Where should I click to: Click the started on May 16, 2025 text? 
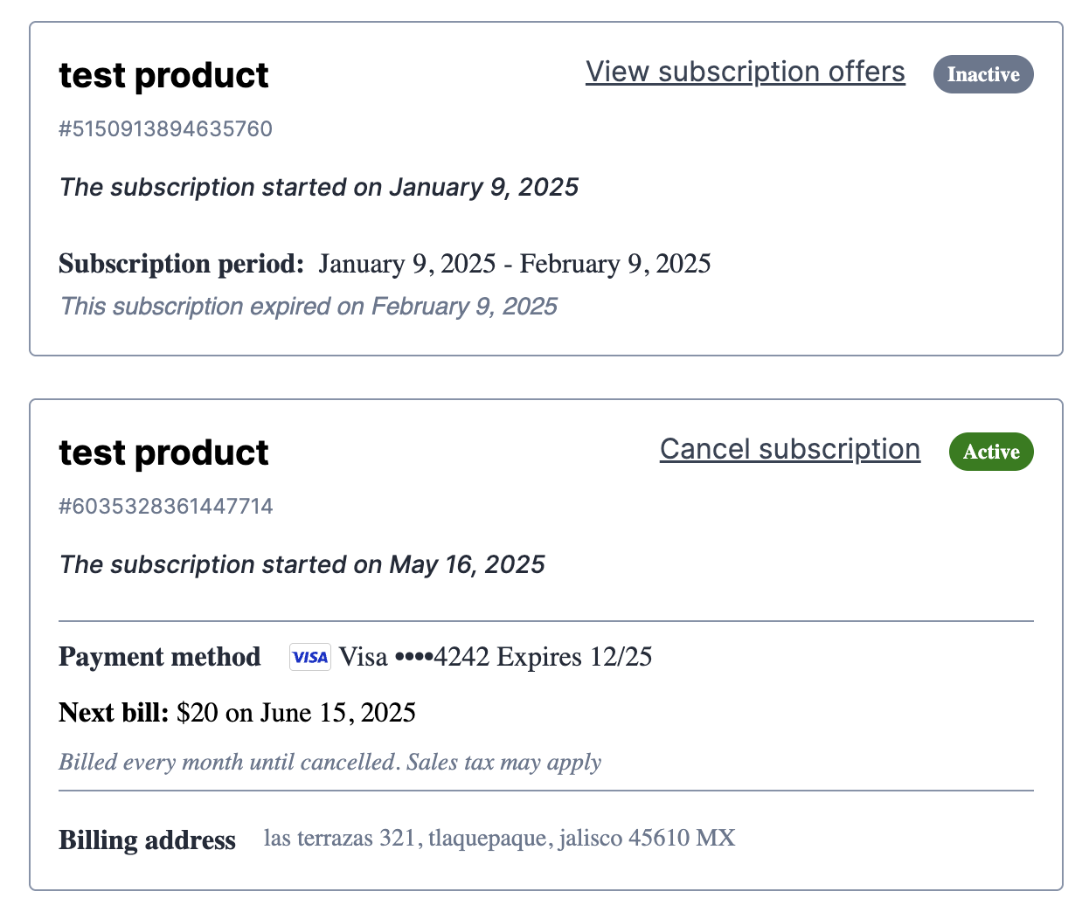[302, 565]
